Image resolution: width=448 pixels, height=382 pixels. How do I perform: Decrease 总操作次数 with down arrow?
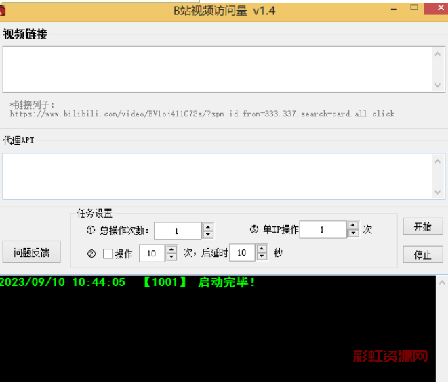[208, 235]
